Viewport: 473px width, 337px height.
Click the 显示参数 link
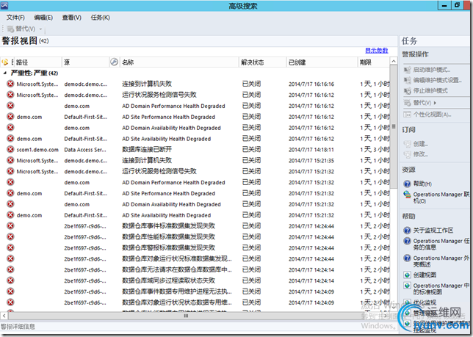[377, 51]
